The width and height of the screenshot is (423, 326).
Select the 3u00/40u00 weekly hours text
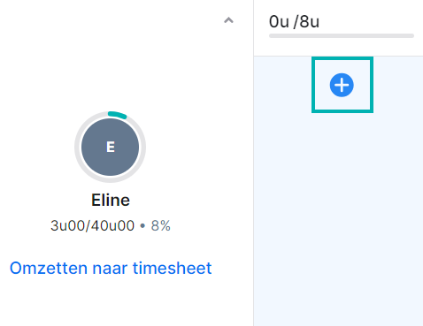(92, 226)
